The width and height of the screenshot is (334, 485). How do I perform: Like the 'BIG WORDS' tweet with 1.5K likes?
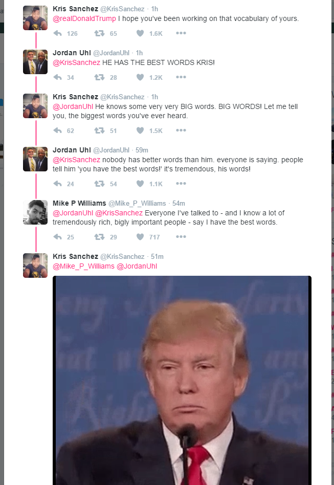click(x=140, y=130)
